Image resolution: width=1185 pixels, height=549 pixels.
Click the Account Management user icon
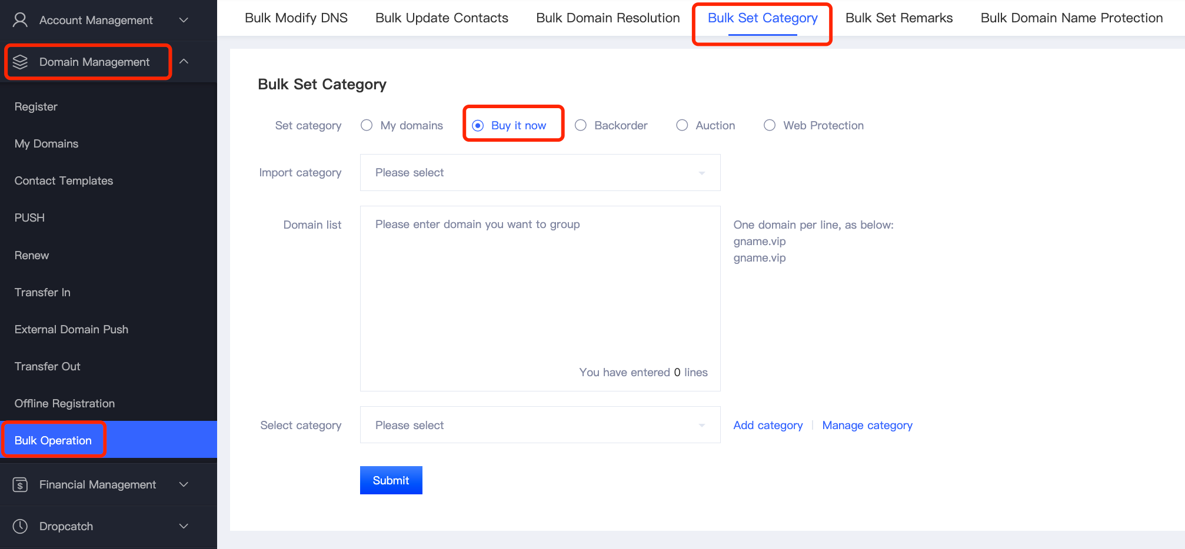[x=20, y=20]
